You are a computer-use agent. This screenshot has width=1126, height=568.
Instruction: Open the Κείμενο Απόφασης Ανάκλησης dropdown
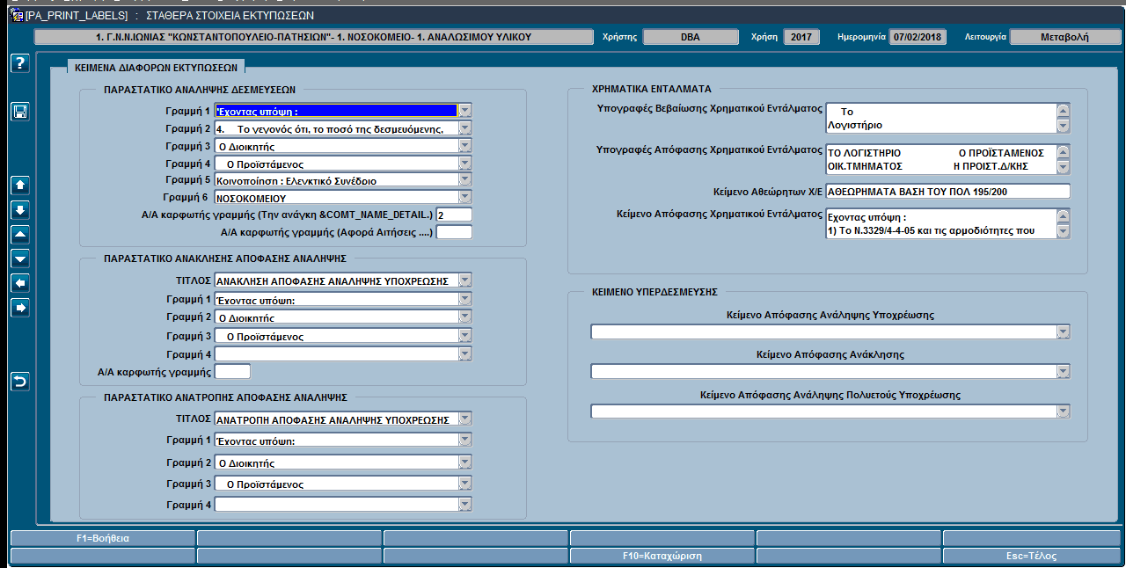click(1063, 372)
